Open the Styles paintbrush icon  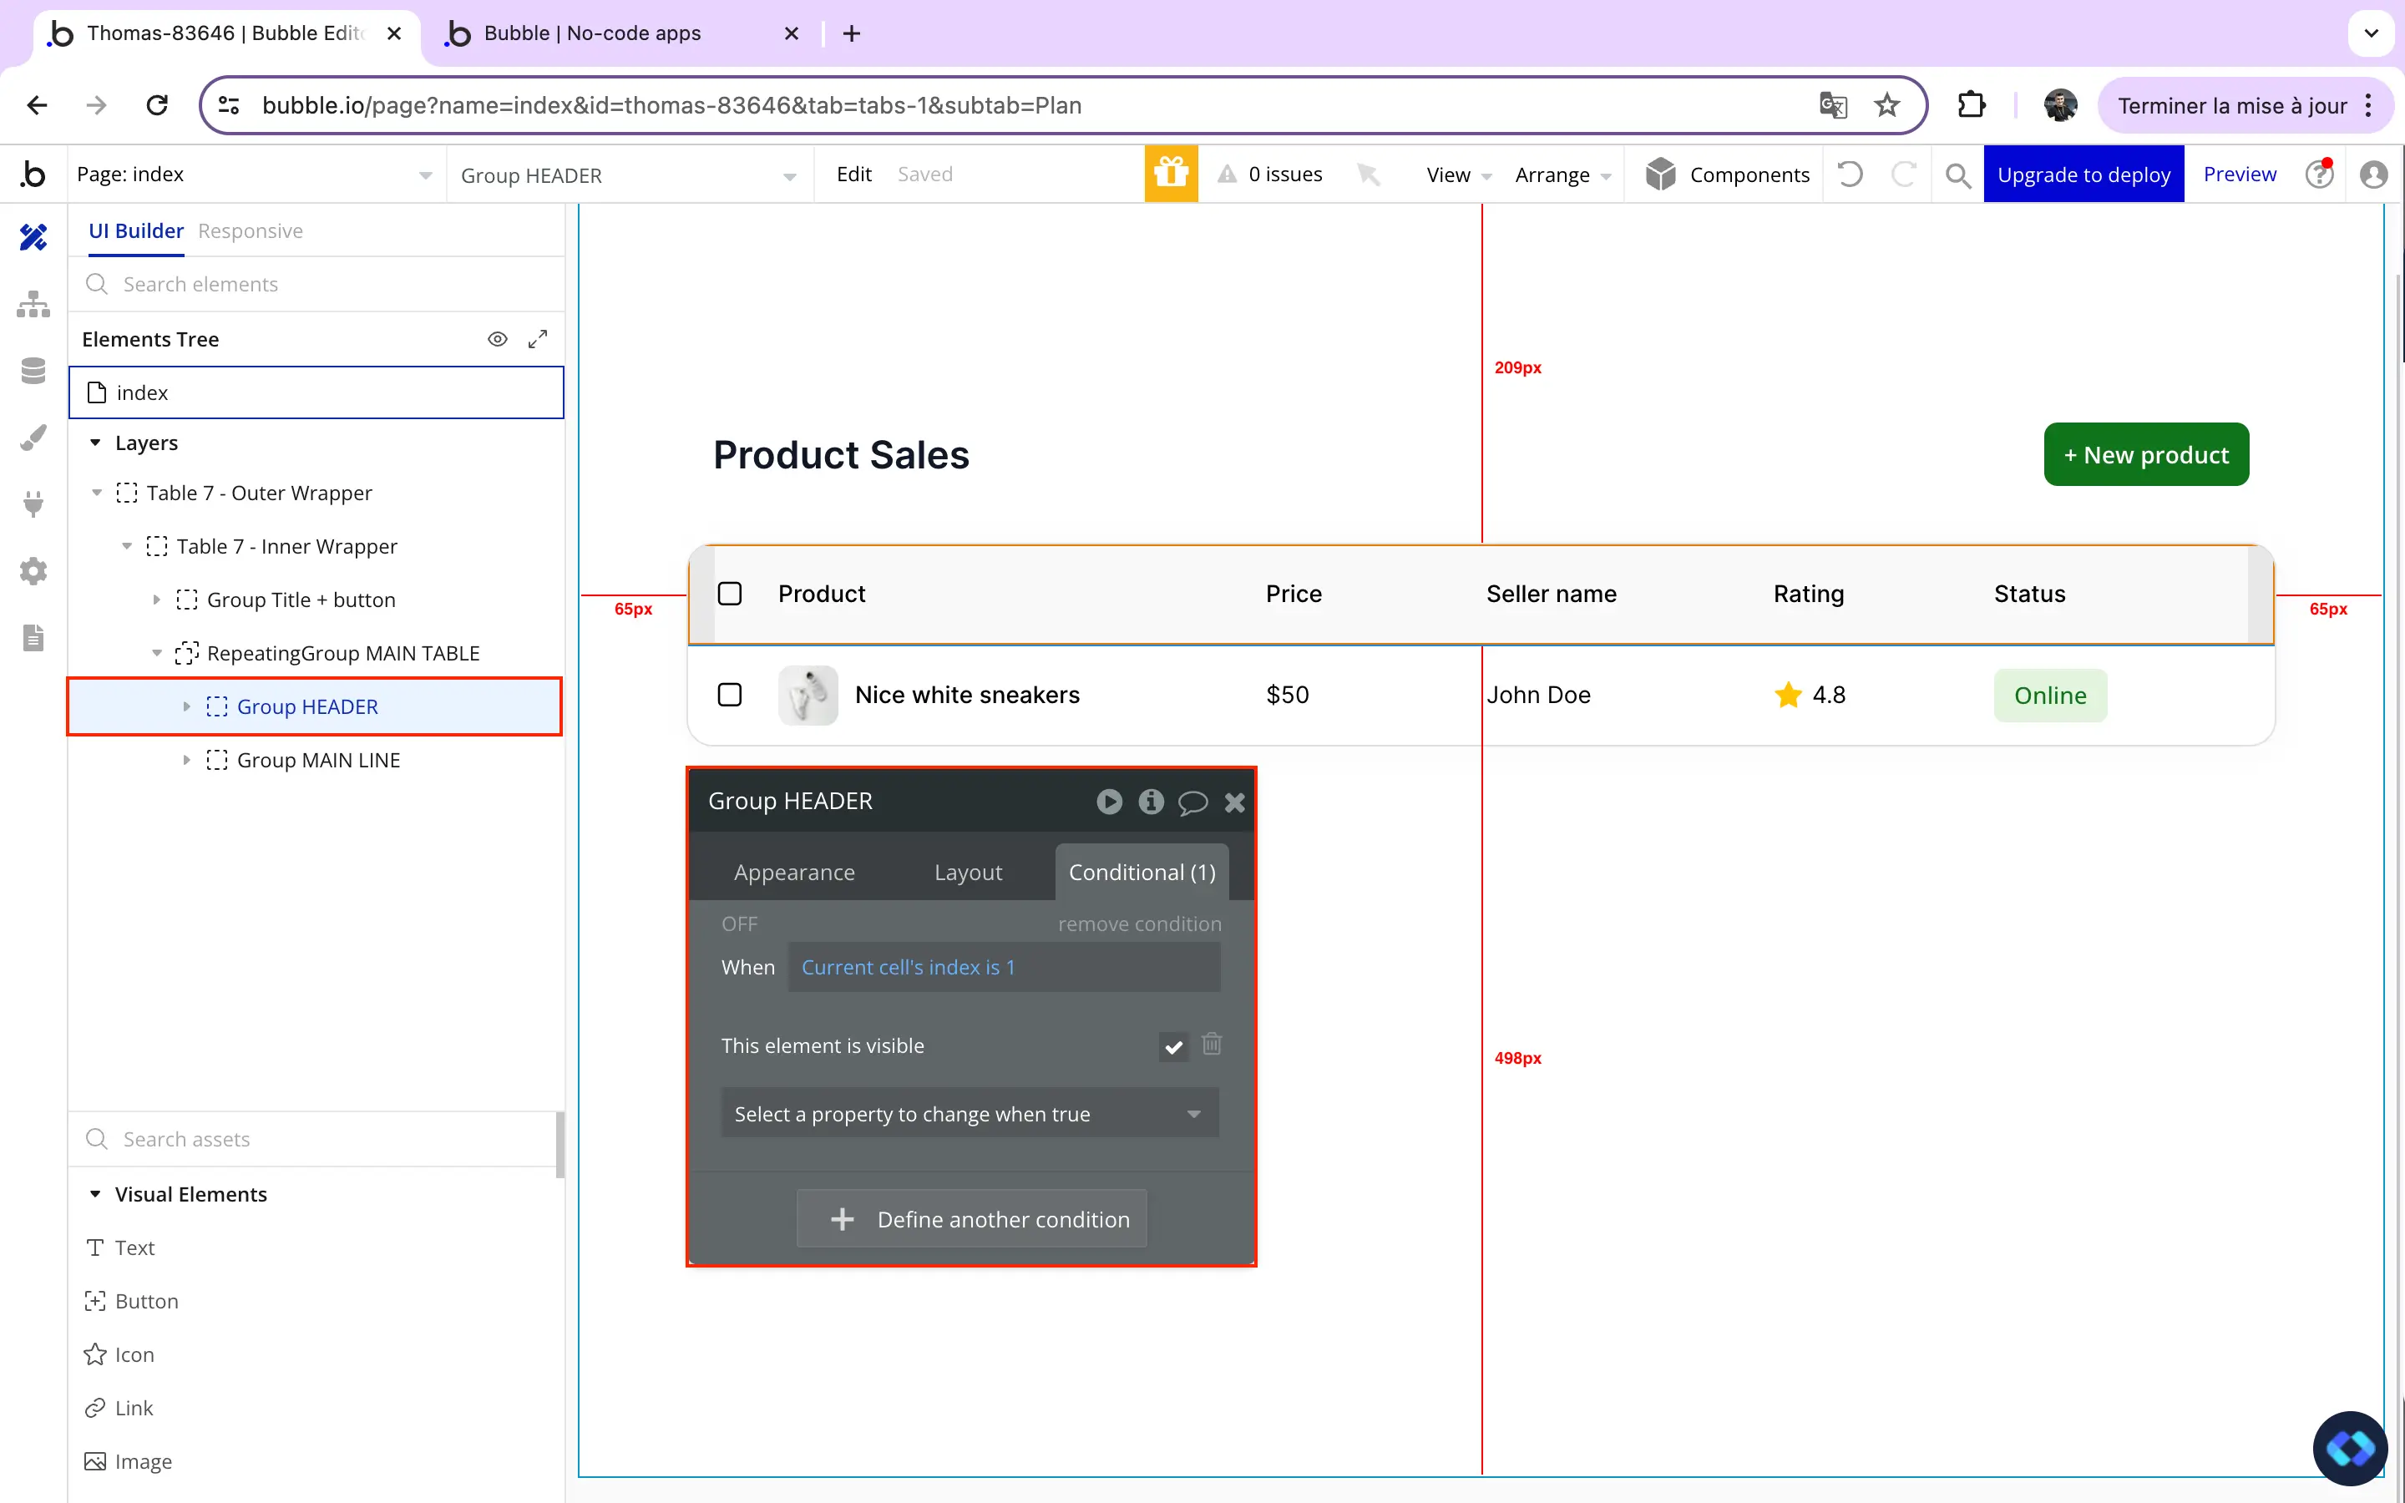click(33, 438)
